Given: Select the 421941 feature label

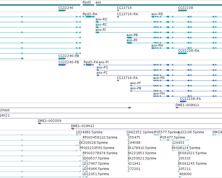Looking at the screenshot, I should 134,164.
